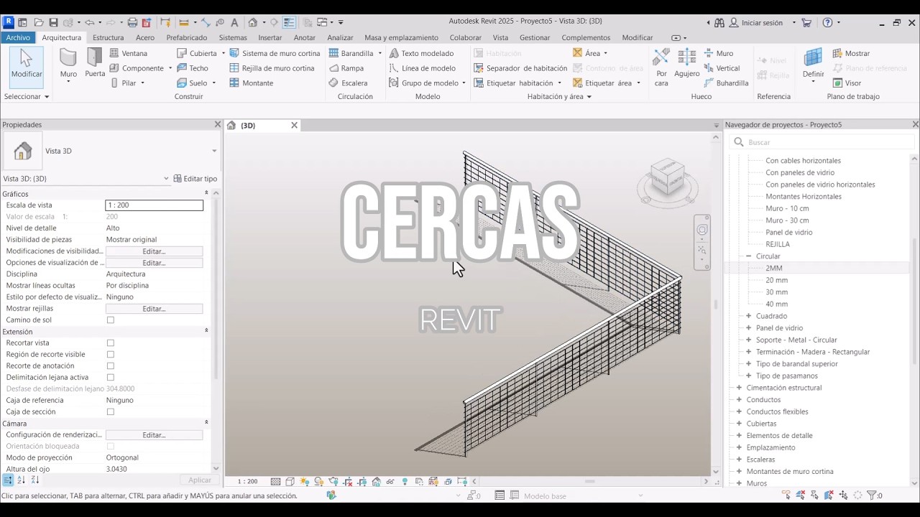Open the Archivo menu
920x517 pixels.
coord(18,37)
